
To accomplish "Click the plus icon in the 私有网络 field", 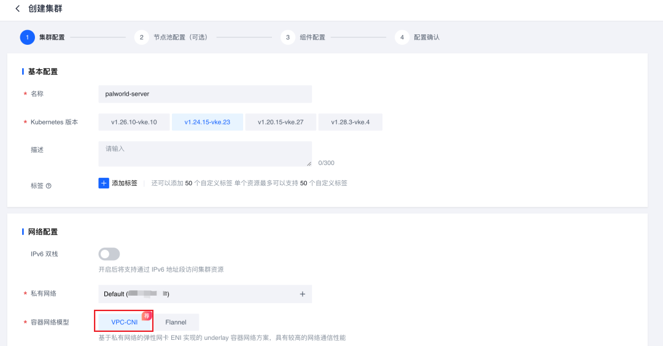I will 302,294.
